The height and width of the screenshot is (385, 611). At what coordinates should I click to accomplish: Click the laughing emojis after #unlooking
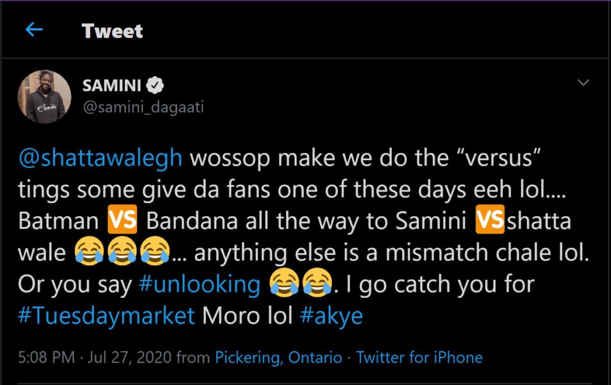(x=300, y=285)
